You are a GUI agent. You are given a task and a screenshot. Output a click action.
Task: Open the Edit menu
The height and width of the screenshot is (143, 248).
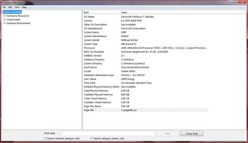click(10, 7)
